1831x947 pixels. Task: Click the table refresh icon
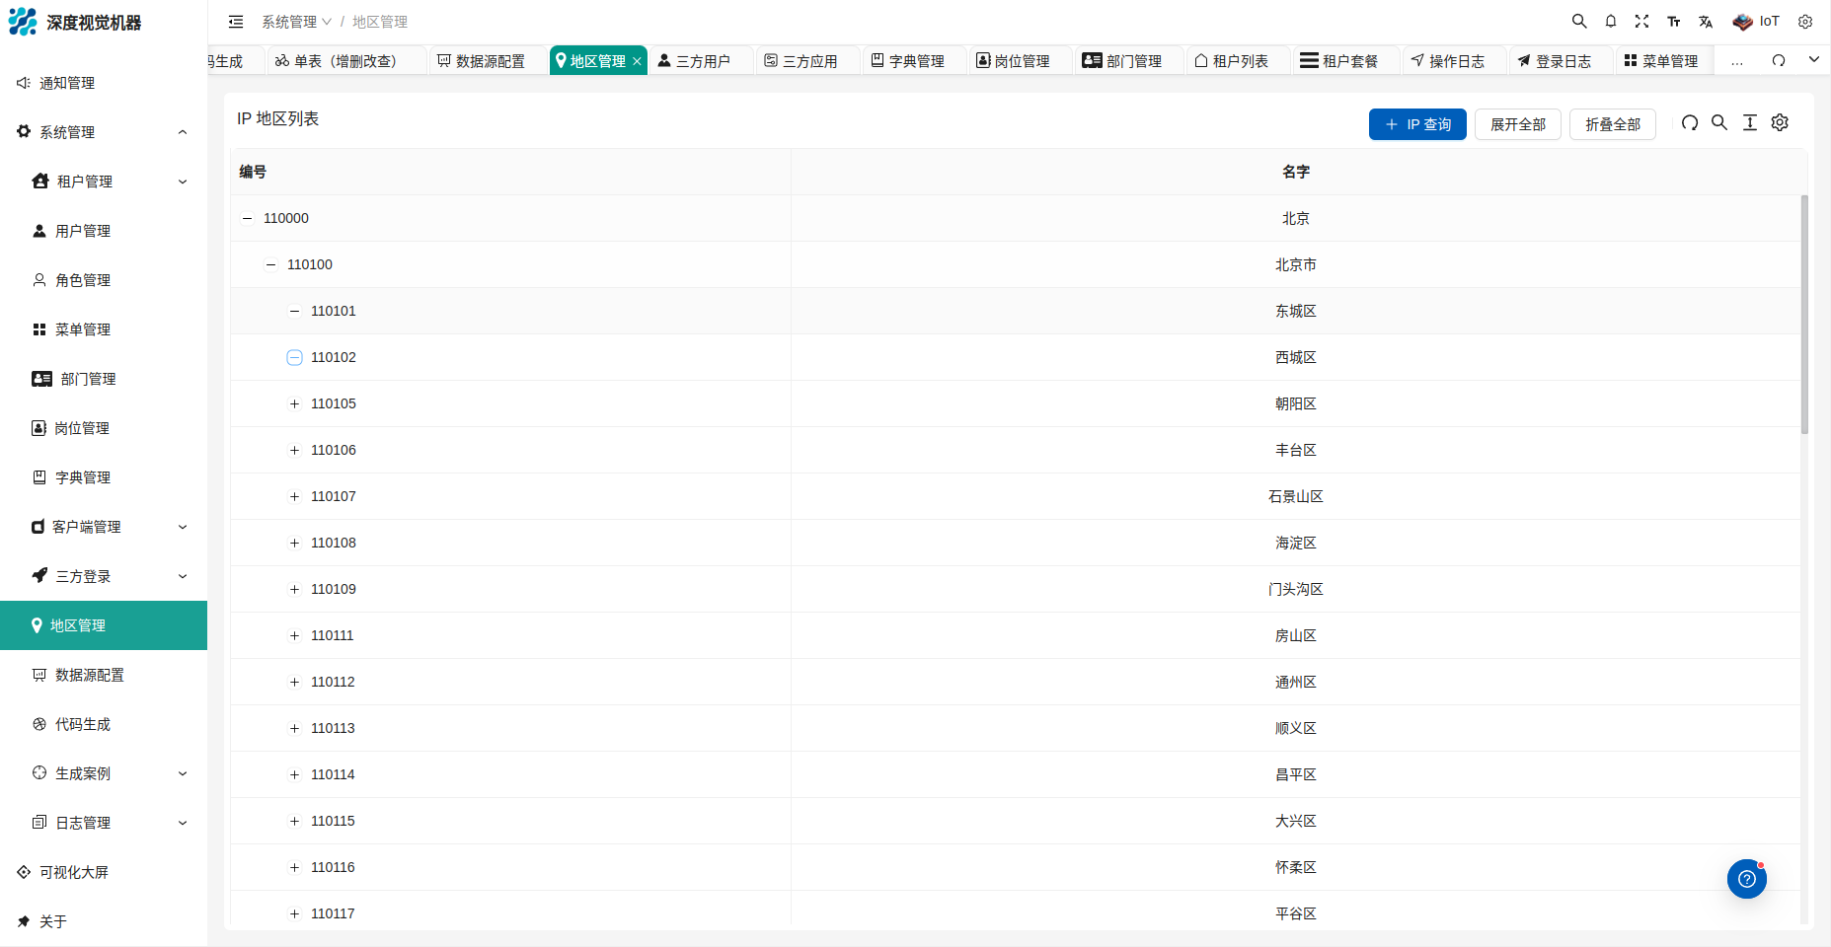pyautogui.click(x=1690, y=123)
